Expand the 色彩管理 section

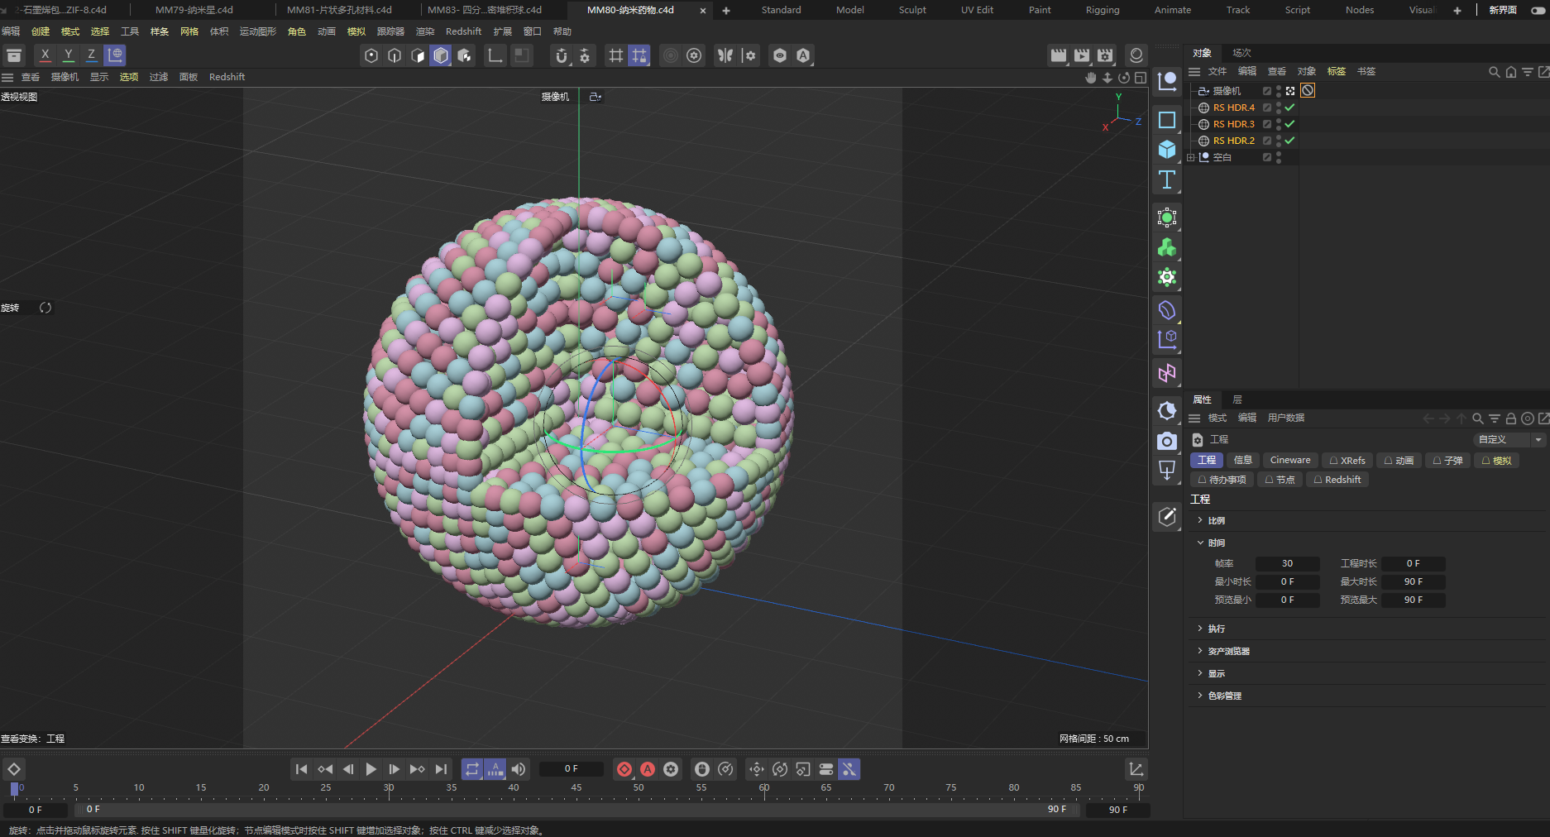click(1200, 696)
